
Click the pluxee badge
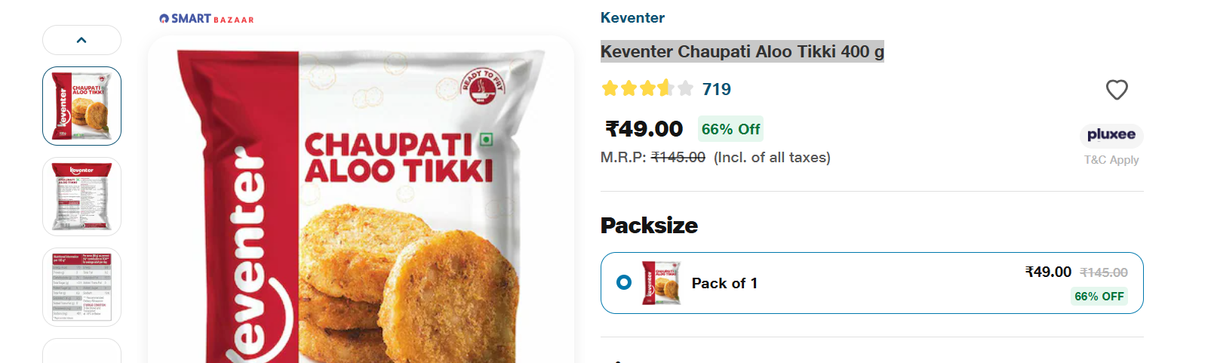[1111, 134]
